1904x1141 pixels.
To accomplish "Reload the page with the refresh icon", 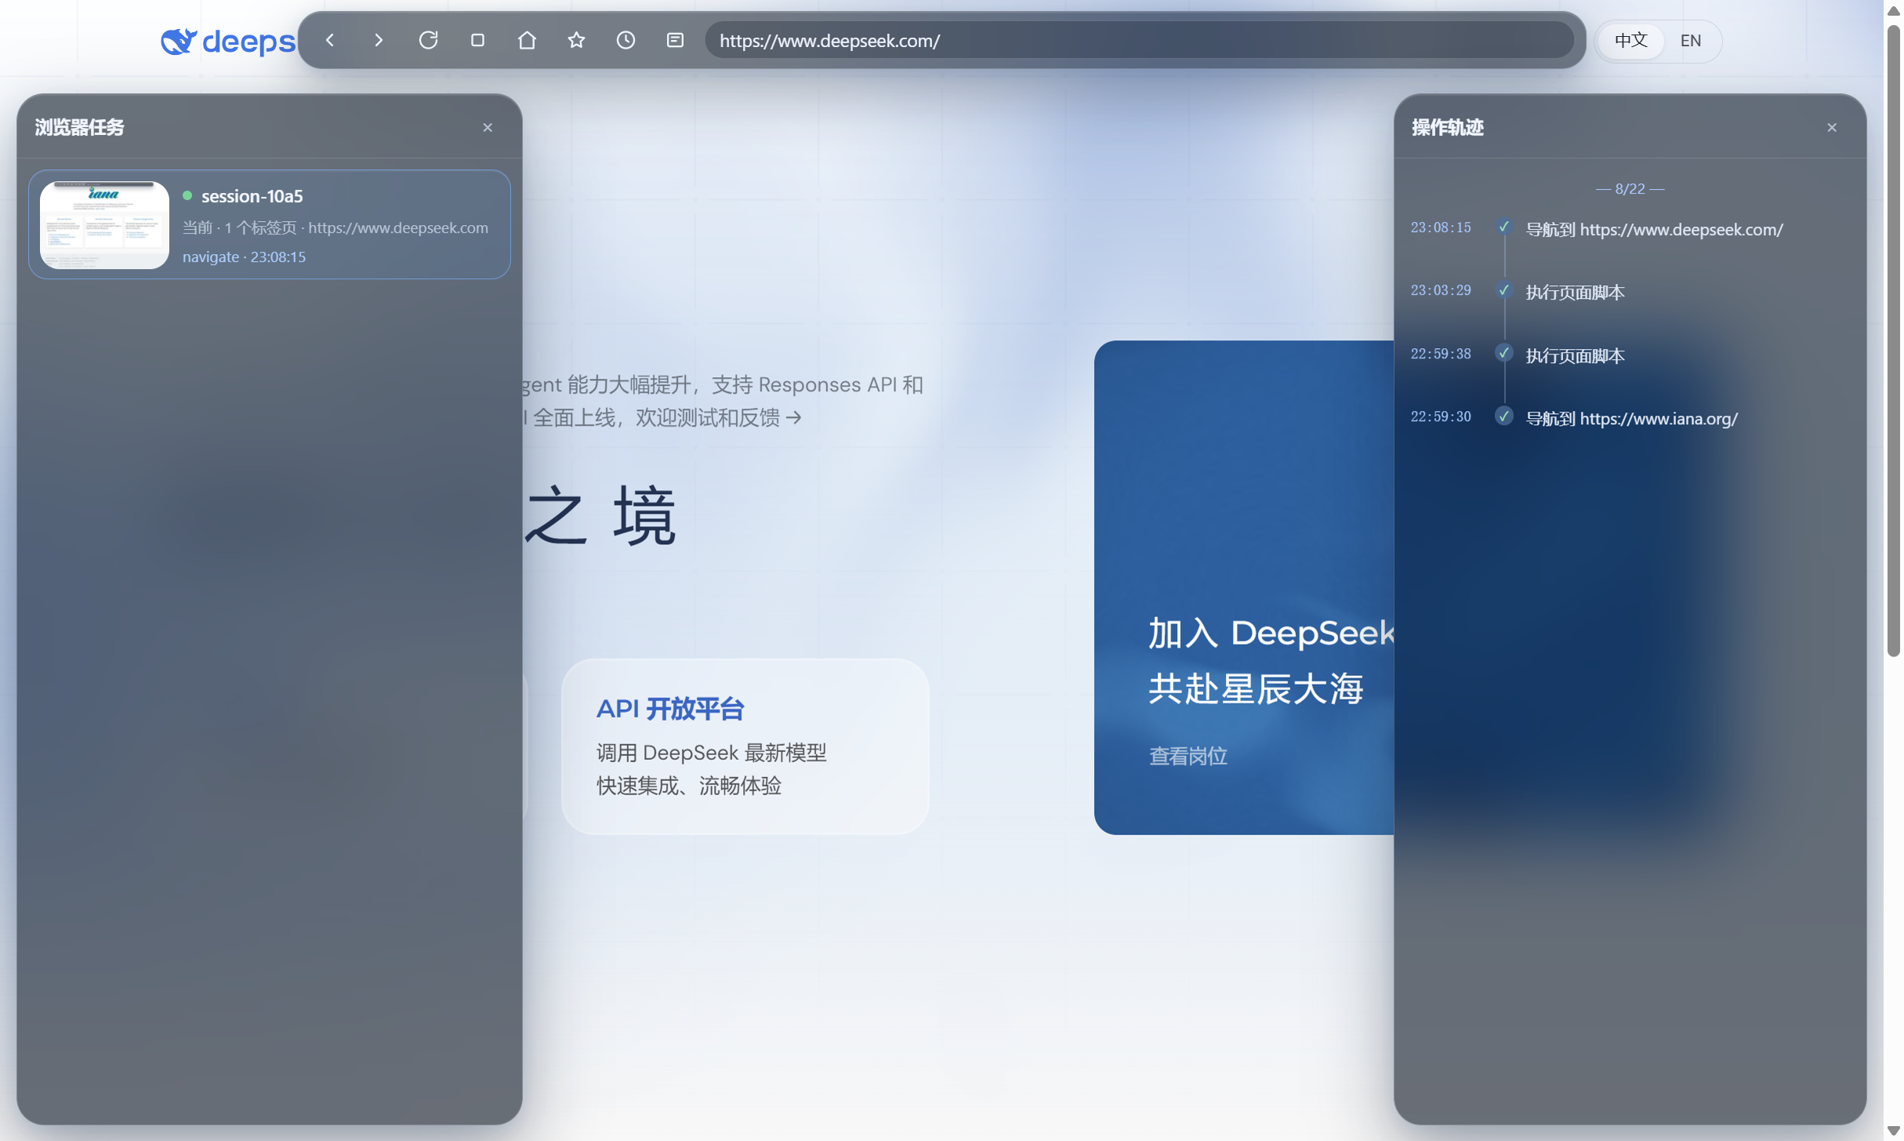I will 428,40.
